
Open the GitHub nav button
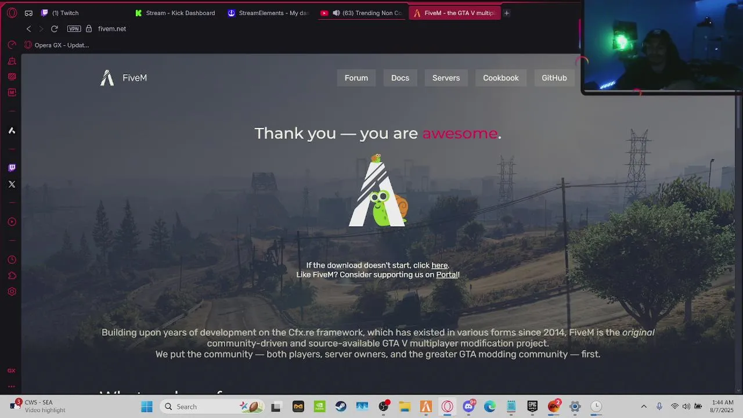coord(554,78)
